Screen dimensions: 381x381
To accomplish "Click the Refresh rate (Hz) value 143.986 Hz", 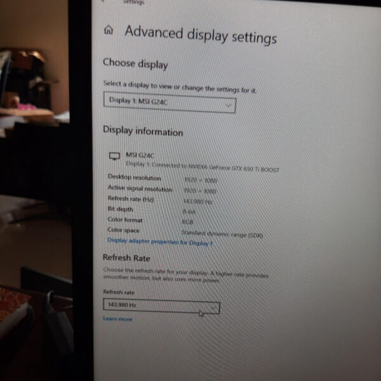I will pyautogui.click(x=197, y=201).
